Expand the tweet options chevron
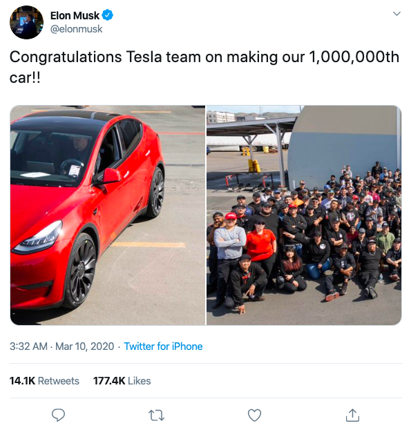The image size is (411, 430). pyautogui.click(x=396, y=13)
